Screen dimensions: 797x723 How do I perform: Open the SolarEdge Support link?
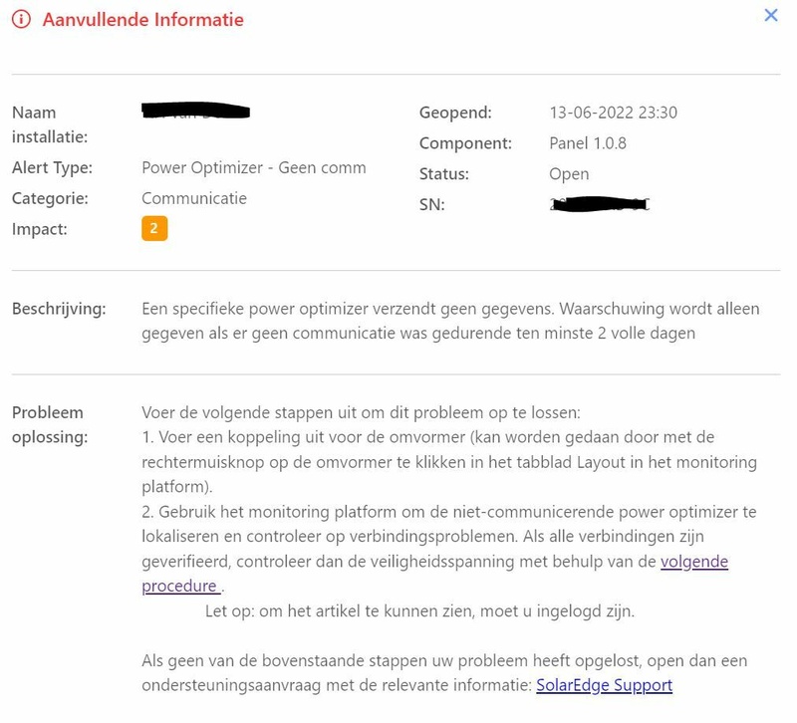tap(604, 685)
